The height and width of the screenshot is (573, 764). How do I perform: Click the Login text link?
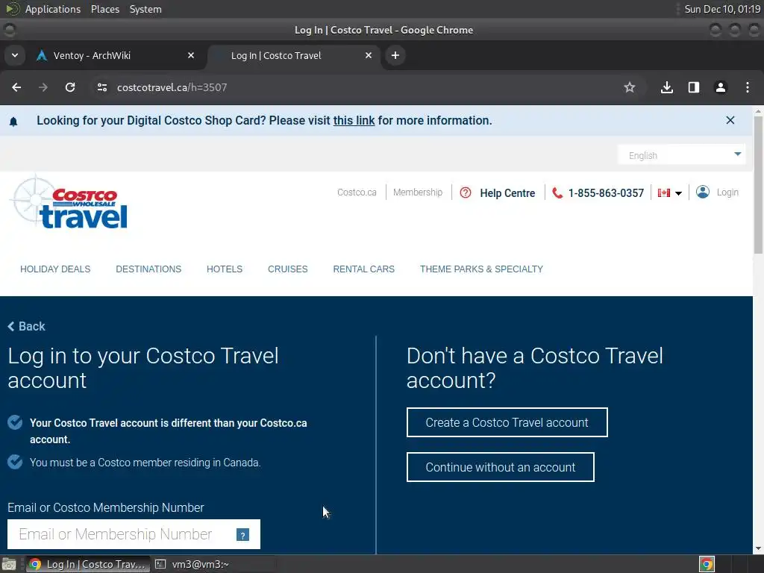click(727, 192)
